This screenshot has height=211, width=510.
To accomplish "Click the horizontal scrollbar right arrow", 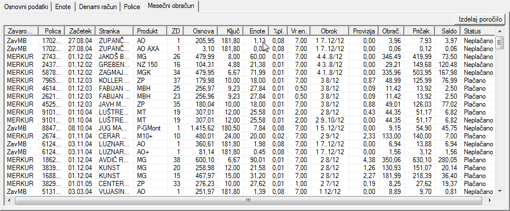I will (x=490, y=200).
